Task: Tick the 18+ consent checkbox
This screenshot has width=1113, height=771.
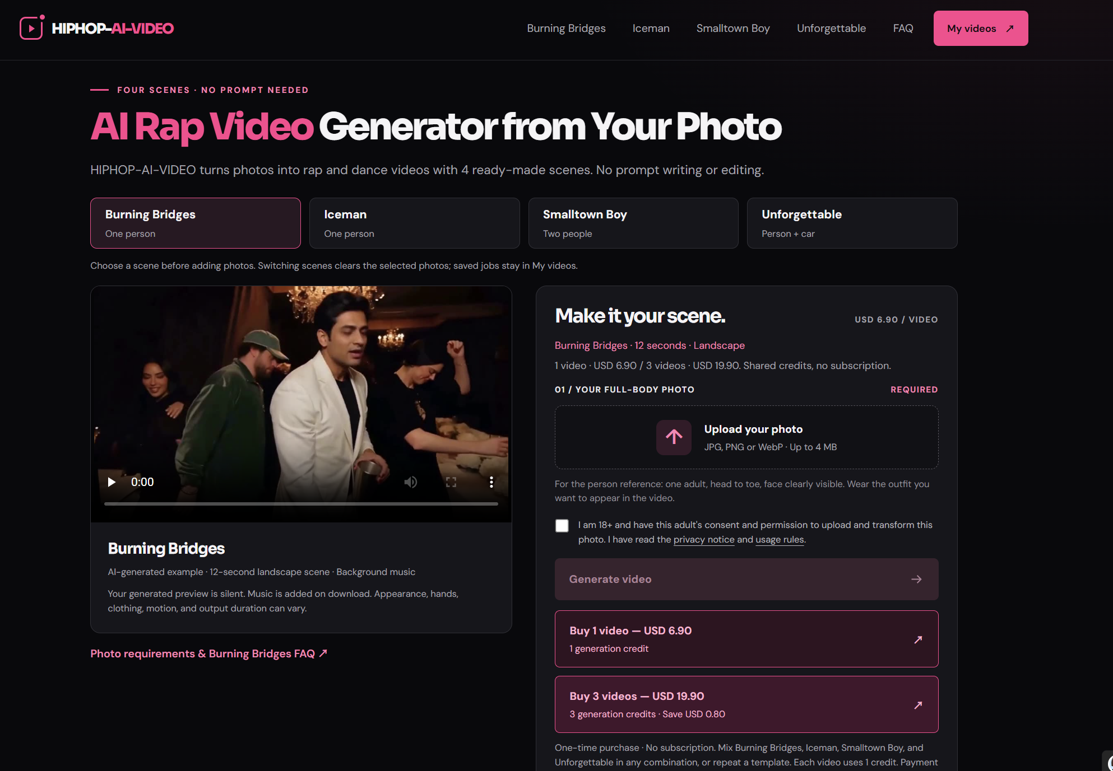Action: [x=562, y=526]
